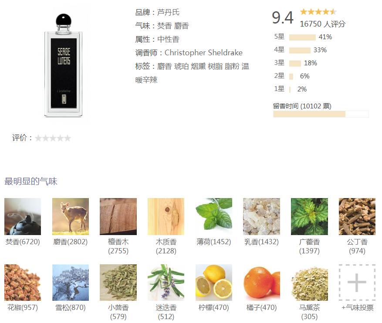Click the 留香时间 longevity bar
Viewport: 382px width, 323px height.
[x=321, y=114]
